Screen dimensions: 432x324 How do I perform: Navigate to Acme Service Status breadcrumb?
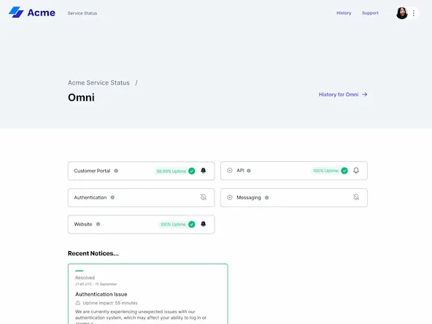[99, 82]
